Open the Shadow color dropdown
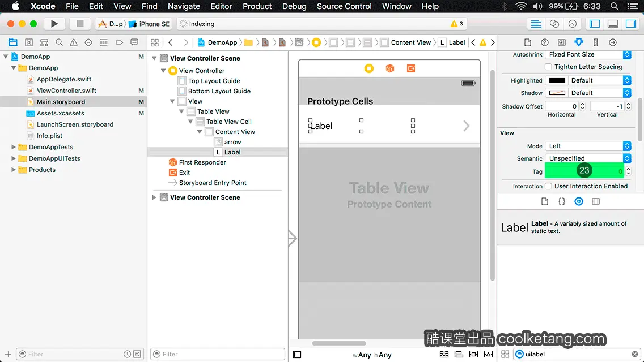Screen dimensions: 644x362 (599, 93)
